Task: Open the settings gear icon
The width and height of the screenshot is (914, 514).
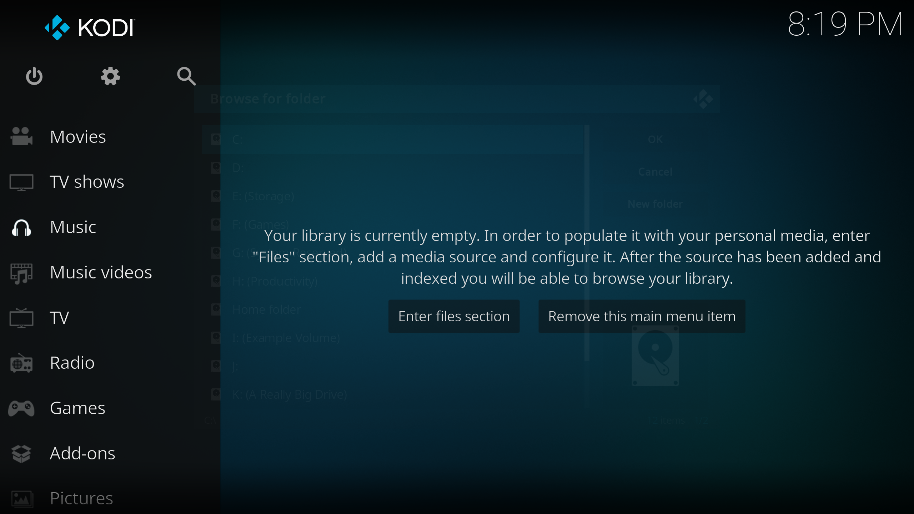Action: pyautogui.click(x=110, y=76)
